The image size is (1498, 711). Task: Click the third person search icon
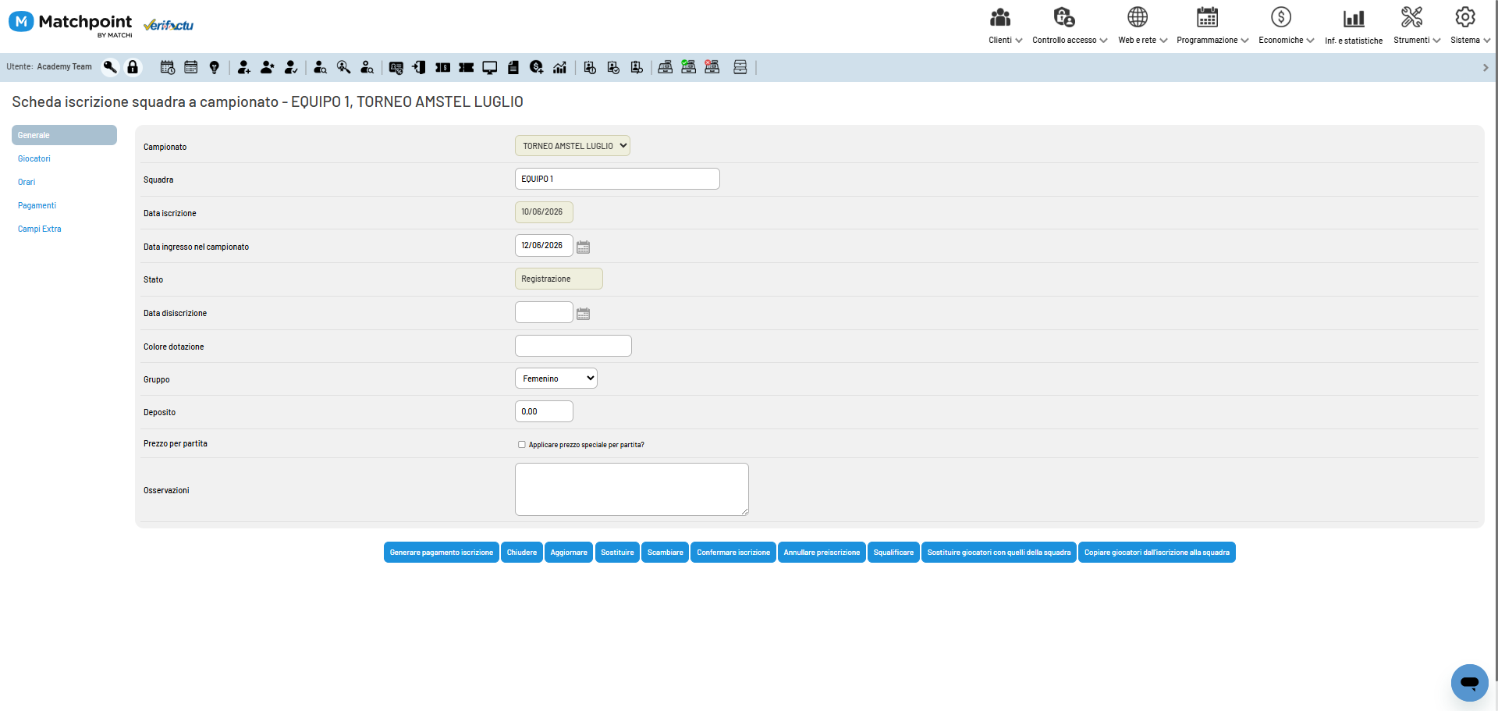tap(367, 67)
